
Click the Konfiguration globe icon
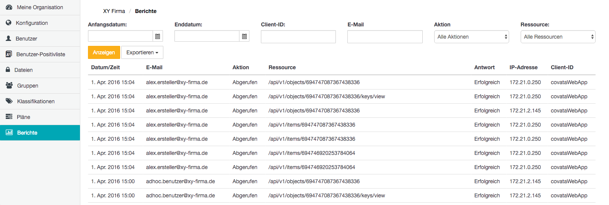pos(9,23)
